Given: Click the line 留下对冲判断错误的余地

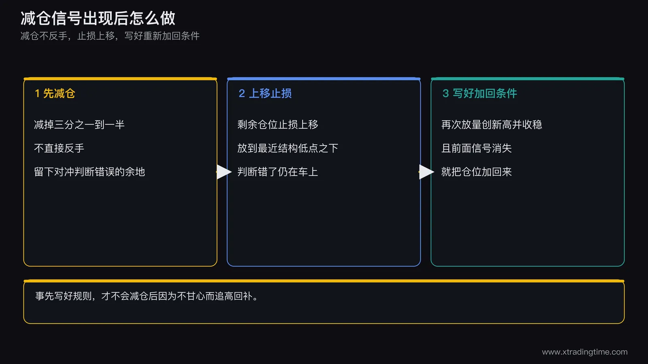Looking at the screenshot, I should click(x=90, y=172).
